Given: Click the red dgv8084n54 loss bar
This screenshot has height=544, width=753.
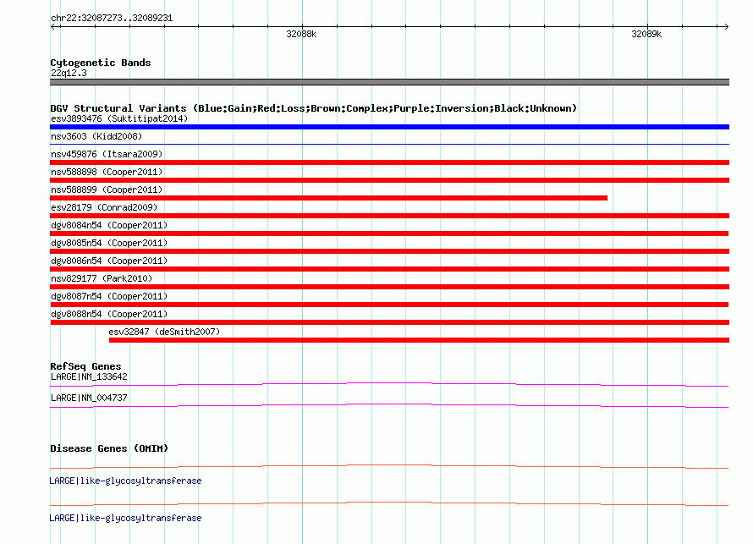Looking at the screenshot, I should 389,234.
